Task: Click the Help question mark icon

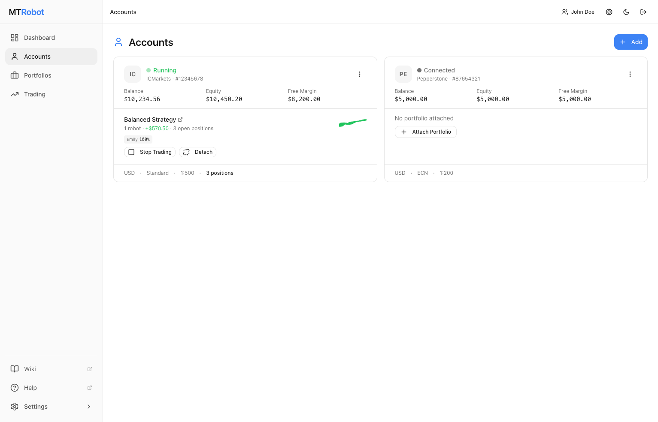Action: pos(15,388)
